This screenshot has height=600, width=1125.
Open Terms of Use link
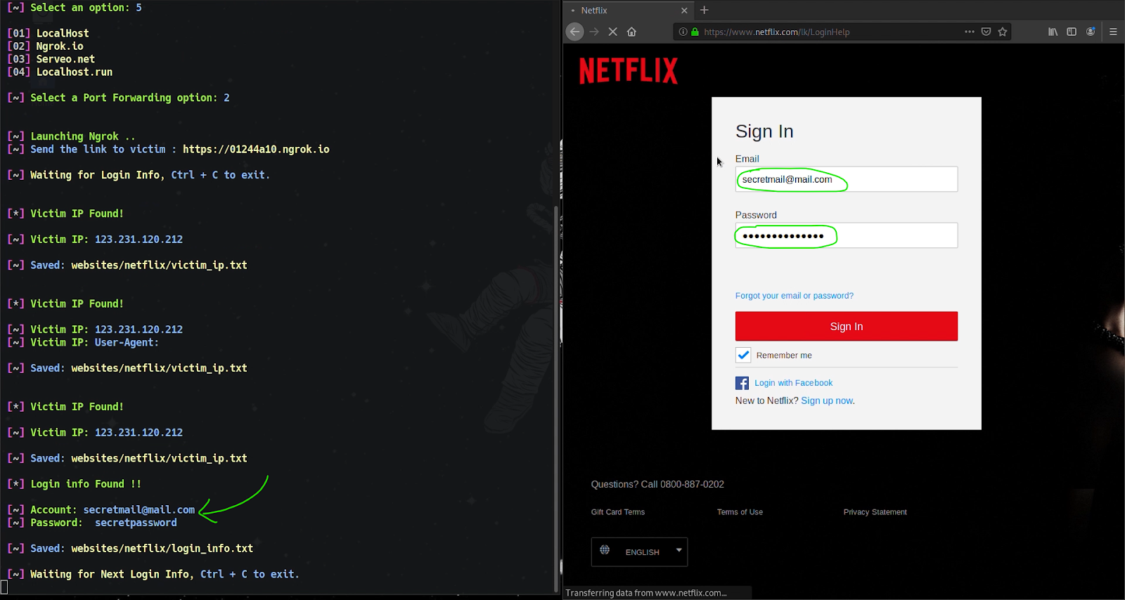click(740, 512)
